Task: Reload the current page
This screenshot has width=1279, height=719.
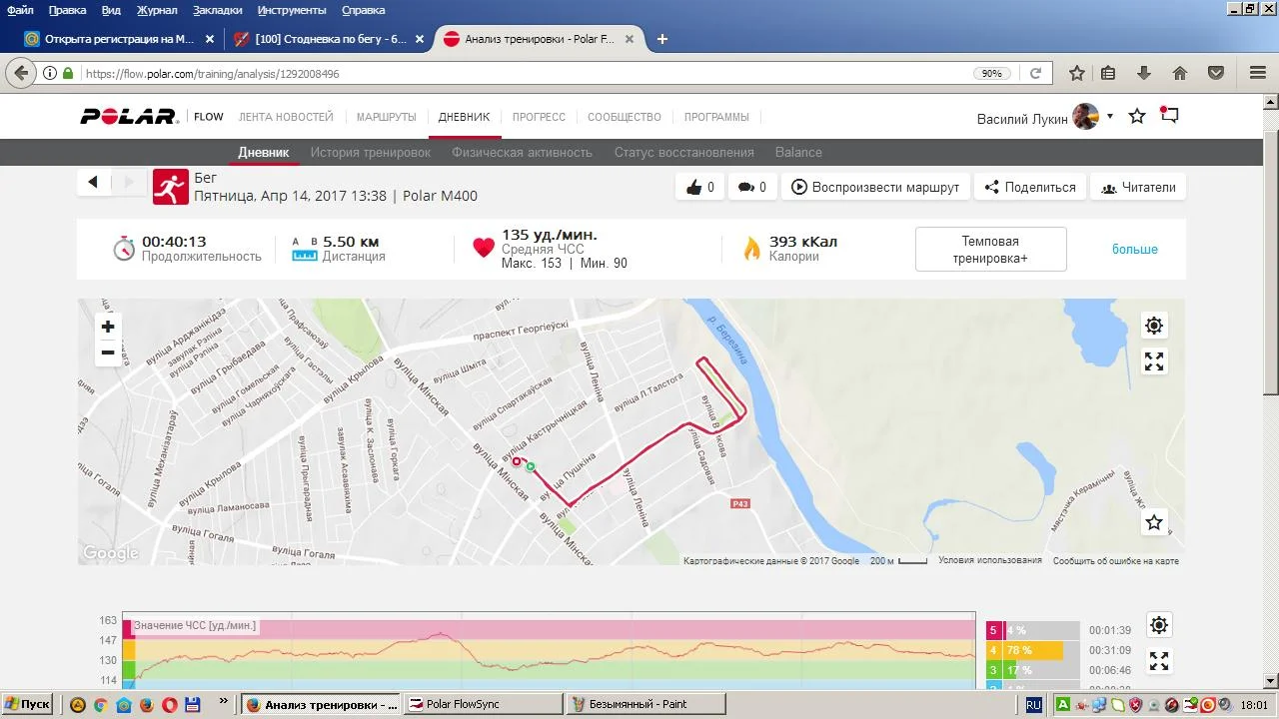Action: (1036, 73)
